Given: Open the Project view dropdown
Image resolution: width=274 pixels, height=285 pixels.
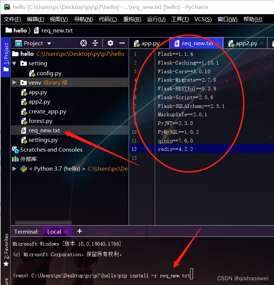Looking at the screenshot, I should [49, 43].
